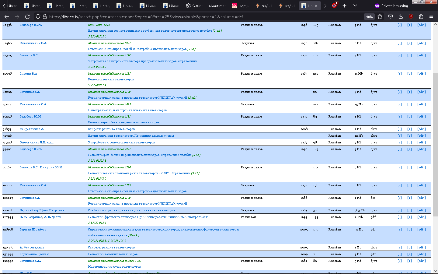Switch to the Settings tab

point(193,6)
